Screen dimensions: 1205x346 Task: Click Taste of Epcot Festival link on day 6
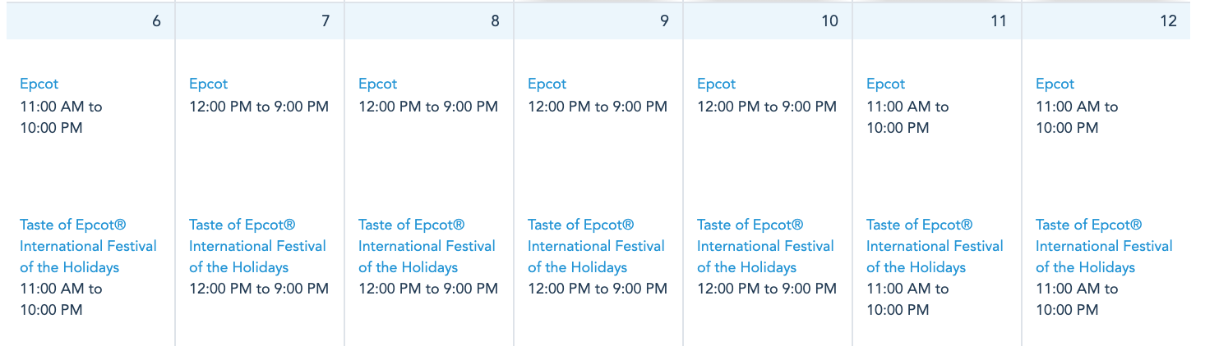(88, 246)
